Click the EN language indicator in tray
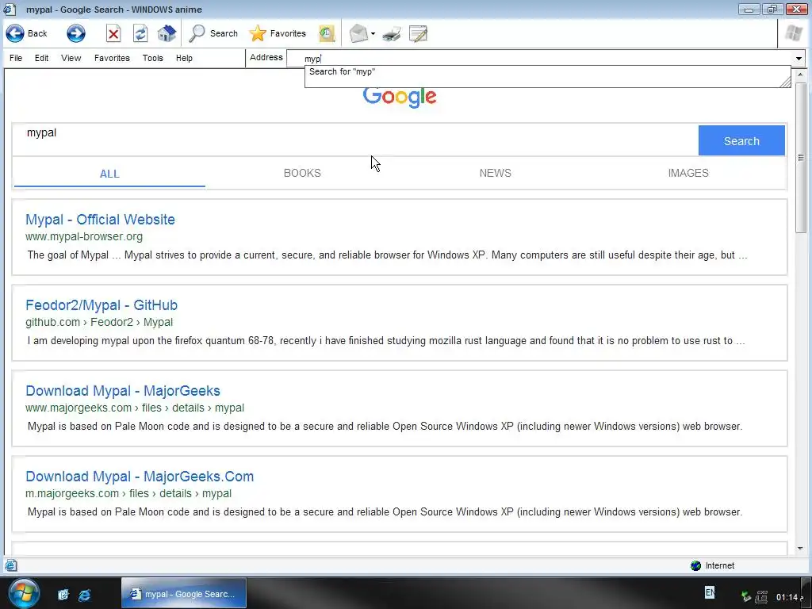 [x=710, y=592]
